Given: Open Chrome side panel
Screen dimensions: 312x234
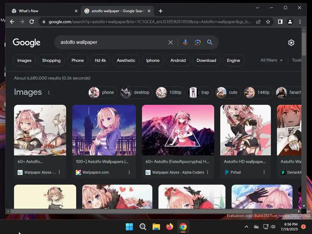Looking at the screenshot, I should (280, 22).
